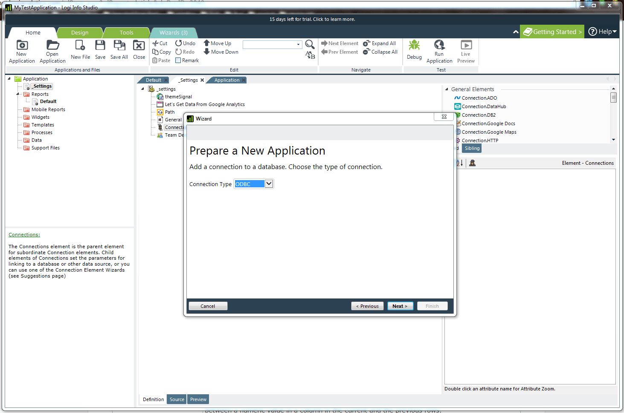
Task: Open the Connection Type dropdown
Action: pos(269,184)
